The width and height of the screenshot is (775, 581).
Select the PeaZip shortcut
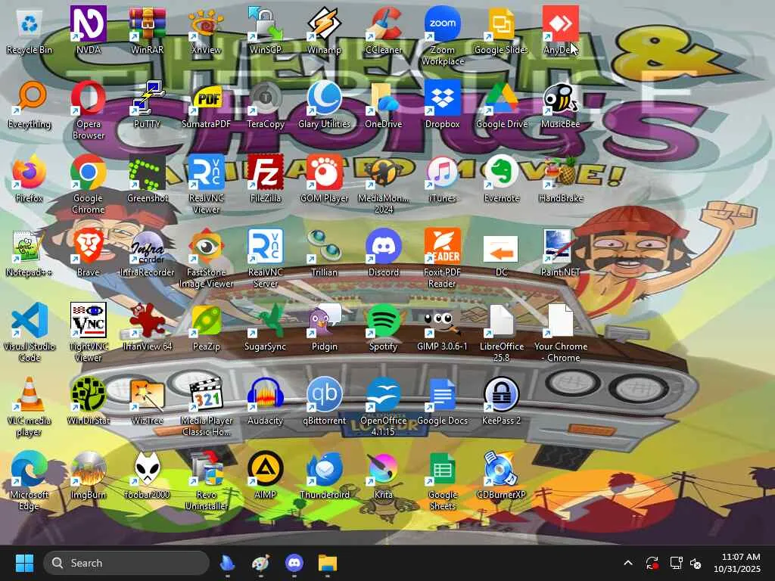[x=206, y=320]
